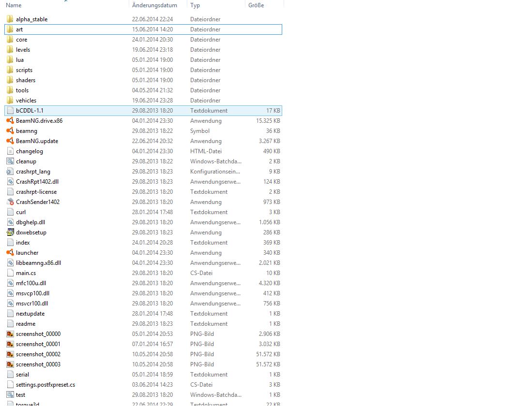Click the BeamNG.update application icon
The height and width of the screenshot is (406, 516).
click(10, 141)
